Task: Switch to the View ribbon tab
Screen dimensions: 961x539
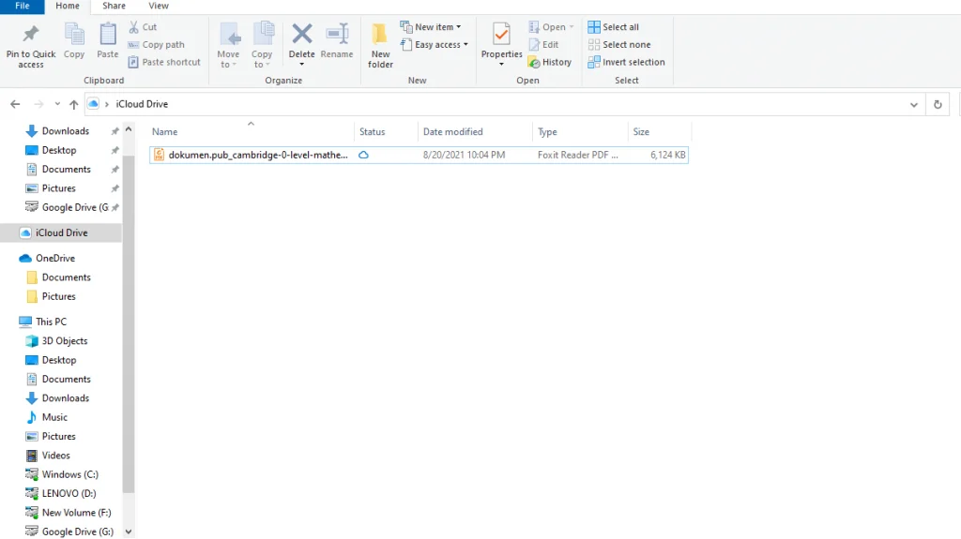Action: [x=158, y=7]
